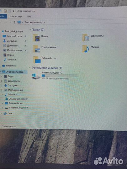Expand Документы under Этот компьютер tree
This screenshot has height=169, width=127.
tap(2, 81)
